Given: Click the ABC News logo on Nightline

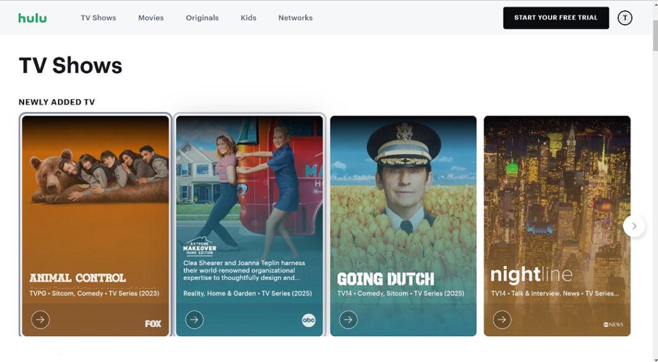Looking at the screenshot, I should coord(613,324).
